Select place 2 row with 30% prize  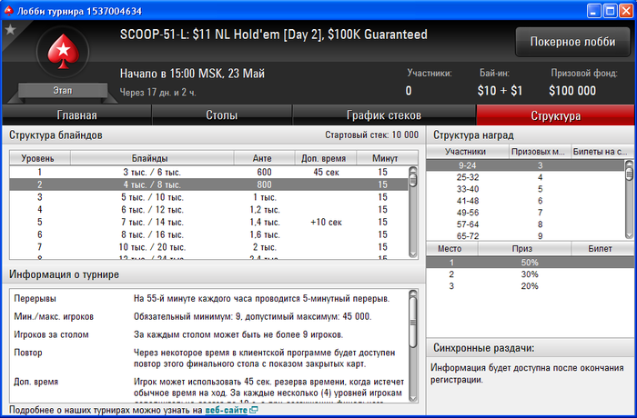tap(531, 274)
